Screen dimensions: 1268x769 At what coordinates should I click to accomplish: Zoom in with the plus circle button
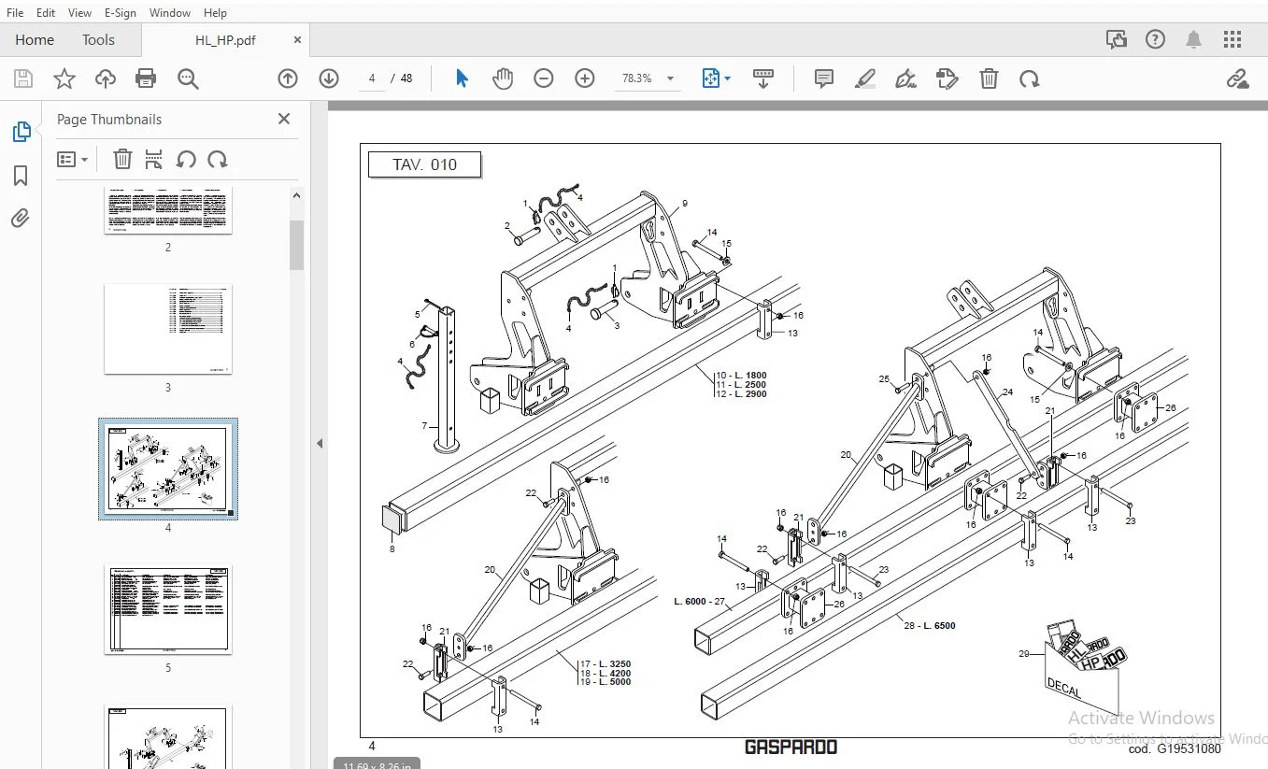(585, 78)
